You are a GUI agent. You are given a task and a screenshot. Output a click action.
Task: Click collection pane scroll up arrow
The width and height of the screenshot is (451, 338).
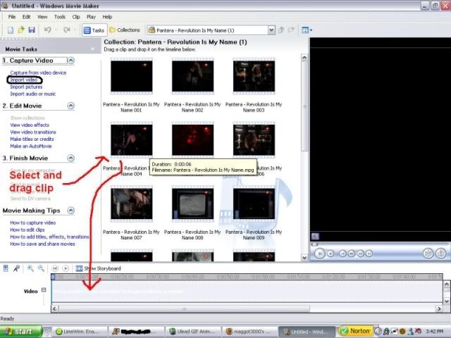(x=304, y=58)
